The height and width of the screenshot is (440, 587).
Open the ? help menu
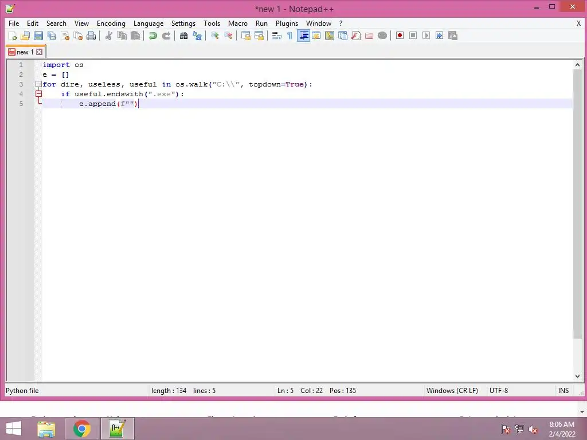341,23
